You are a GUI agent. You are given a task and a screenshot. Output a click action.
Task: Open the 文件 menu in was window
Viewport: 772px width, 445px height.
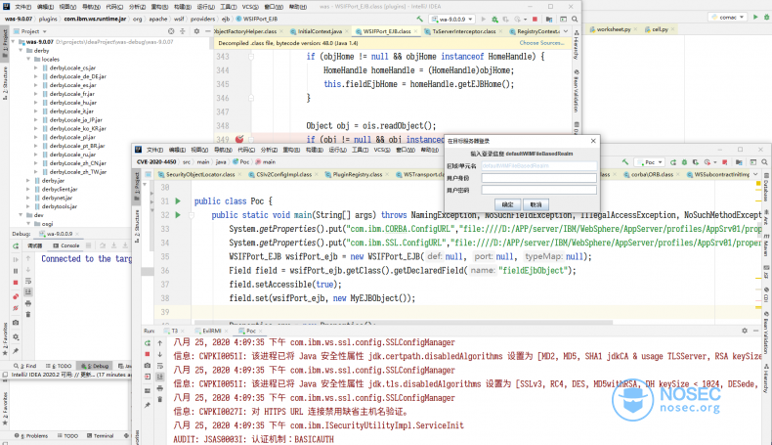pyautogui.click(x=22, y=7)
